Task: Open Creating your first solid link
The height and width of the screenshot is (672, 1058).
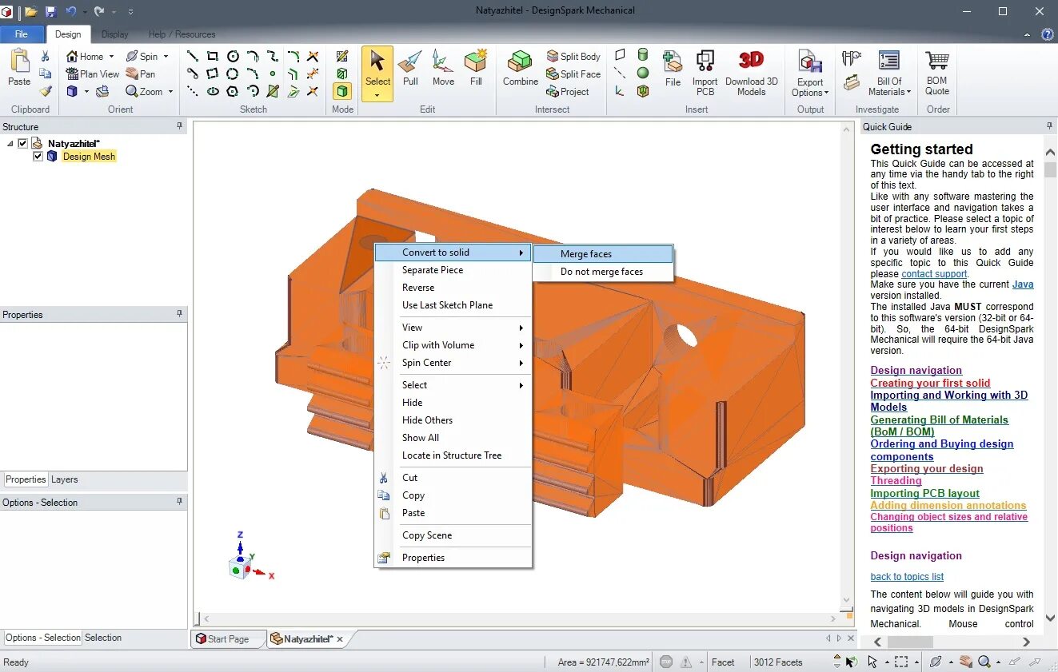Action: (x=930, y=383)
